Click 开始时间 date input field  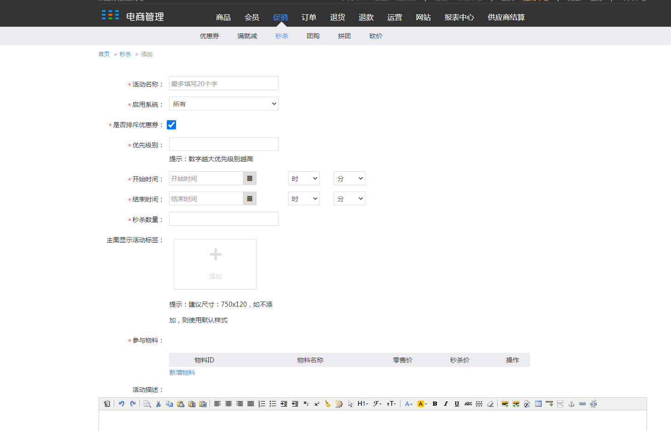coord(206,178)
